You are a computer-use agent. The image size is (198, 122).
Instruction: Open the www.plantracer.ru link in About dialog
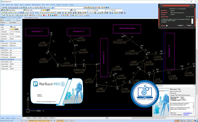(187, 113)
